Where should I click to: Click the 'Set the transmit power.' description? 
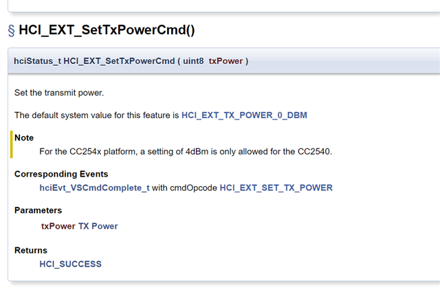[x=59, y=92]
